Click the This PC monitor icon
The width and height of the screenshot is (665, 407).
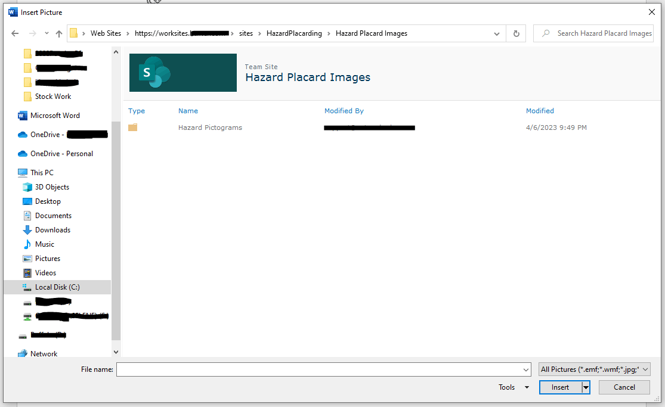(23, 173)
